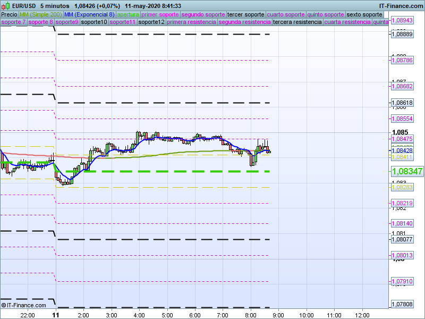The height and width of the screenshot is (319, 425).
Task: Click the cuarta resistencia label
Action: [347, 22]
